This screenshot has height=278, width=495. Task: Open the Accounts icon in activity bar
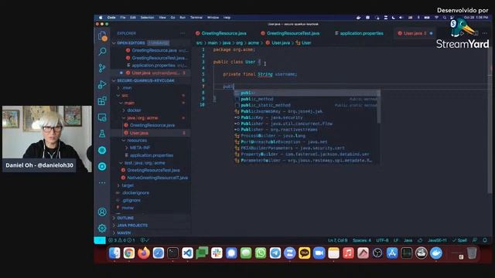102,212
